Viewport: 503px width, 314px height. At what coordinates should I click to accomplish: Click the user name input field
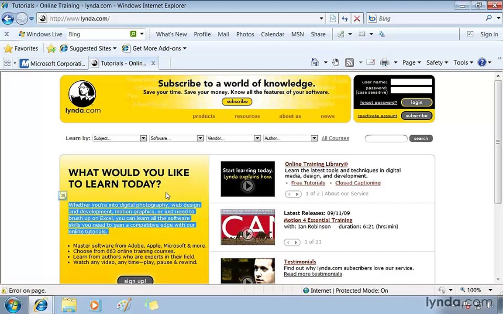(411, 82)
